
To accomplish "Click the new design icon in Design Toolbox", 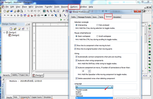I will tap(11, 29).
